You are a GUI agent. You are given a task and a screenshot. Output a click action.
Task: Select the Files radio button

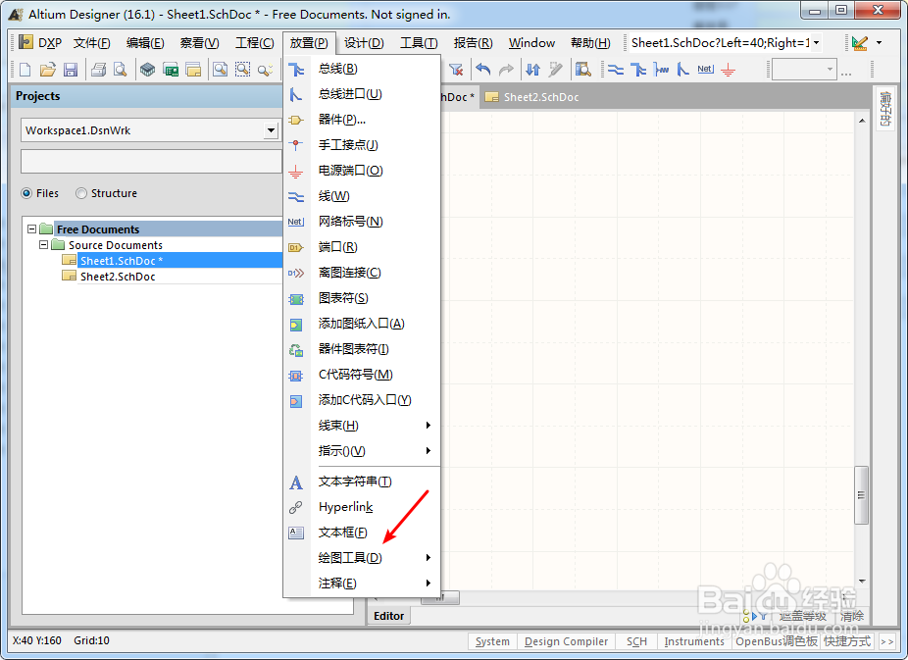tap(26, 193)
